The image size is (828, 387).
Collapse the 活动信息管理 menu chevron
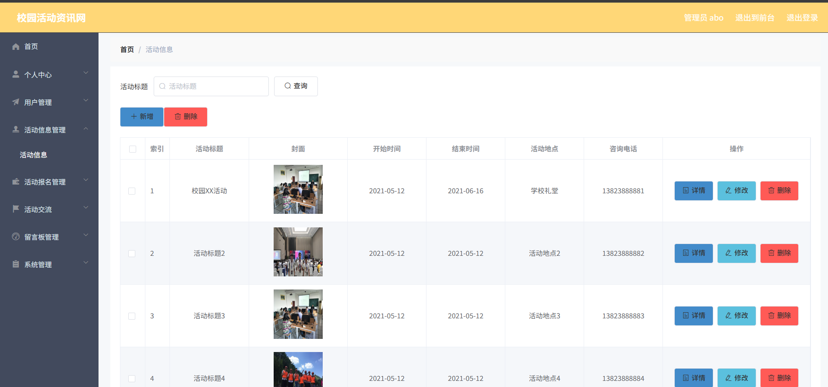click(x=86, y=128)
